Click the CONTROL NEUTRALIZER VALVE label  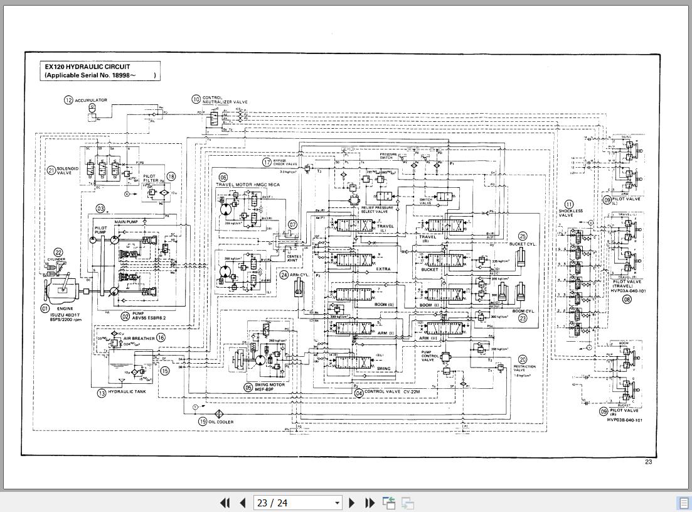(x=225, y=99)
